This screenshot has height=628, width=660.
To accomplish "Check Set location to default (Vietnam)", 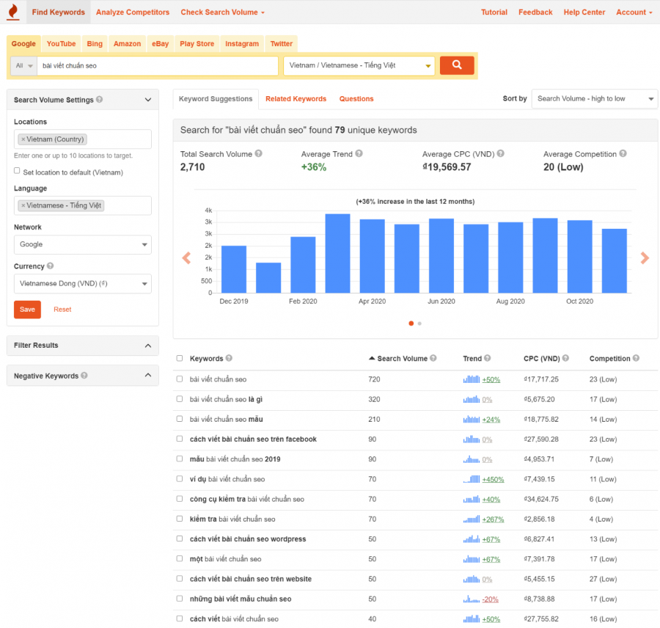I will 17,171.
